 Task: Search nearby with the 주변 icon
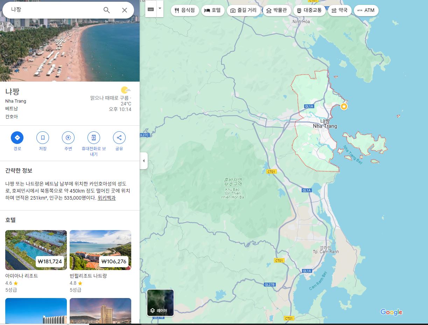[68, 138]
